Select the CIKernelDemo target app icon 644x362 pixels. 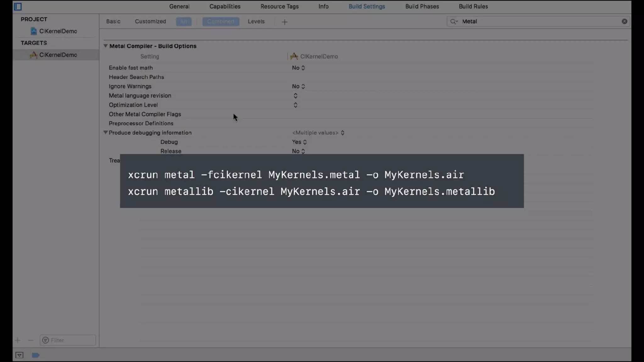(33, 55)
